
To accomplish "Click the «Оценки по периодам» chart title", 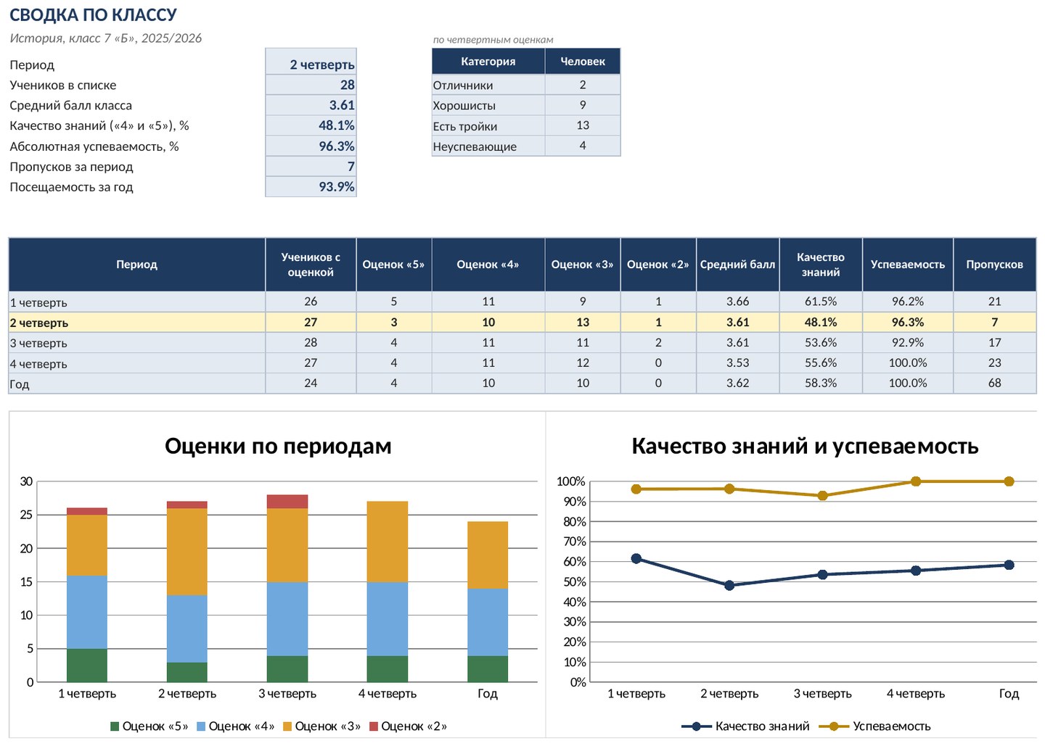I will [278, 445].
